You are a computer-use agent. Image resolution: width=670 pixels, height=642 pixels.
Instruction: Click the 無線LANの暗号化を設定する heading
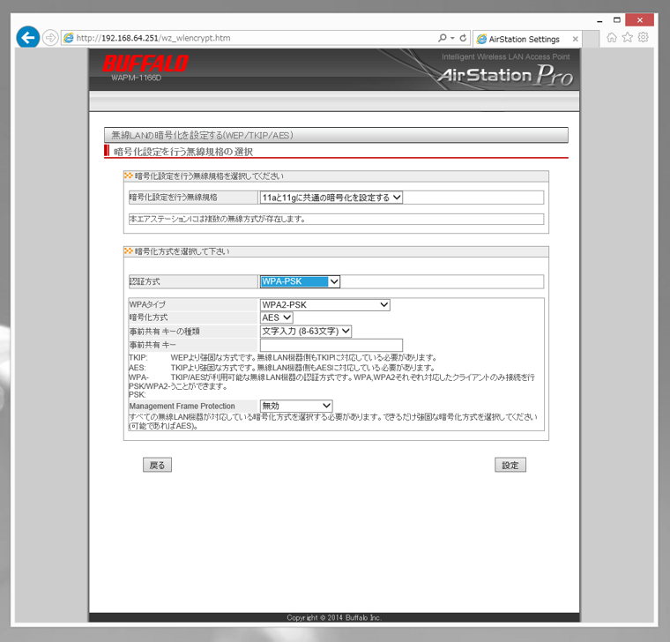tap(202, 136)
